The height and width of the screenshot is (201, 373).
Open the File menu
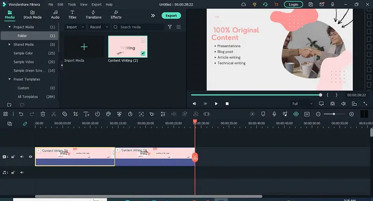click(51, 5)
